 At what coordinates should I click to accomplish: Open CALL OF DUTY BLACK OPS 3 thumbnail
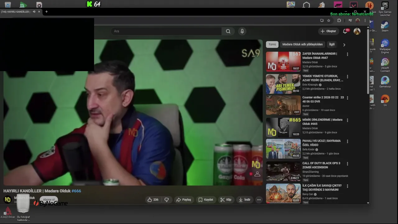click(x=283, y=171)
